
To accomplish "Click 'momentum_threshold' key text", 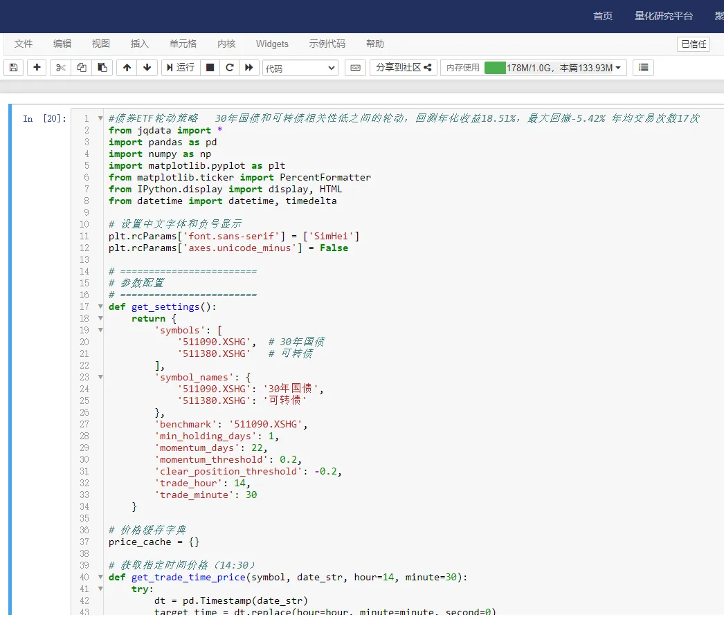I will (x=212, y=459).
